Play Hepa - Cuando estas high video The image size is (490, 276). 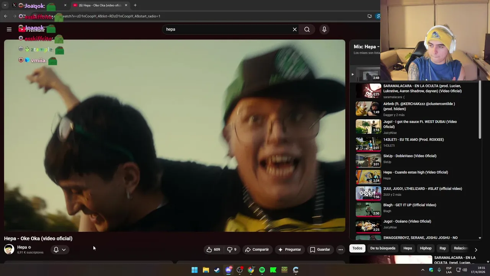(x=415, y=176)
